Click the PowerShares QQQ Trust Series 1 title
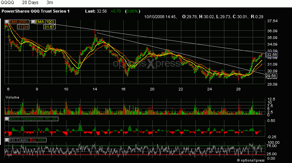This screenshot has height=163, width=292. (36, 11)
